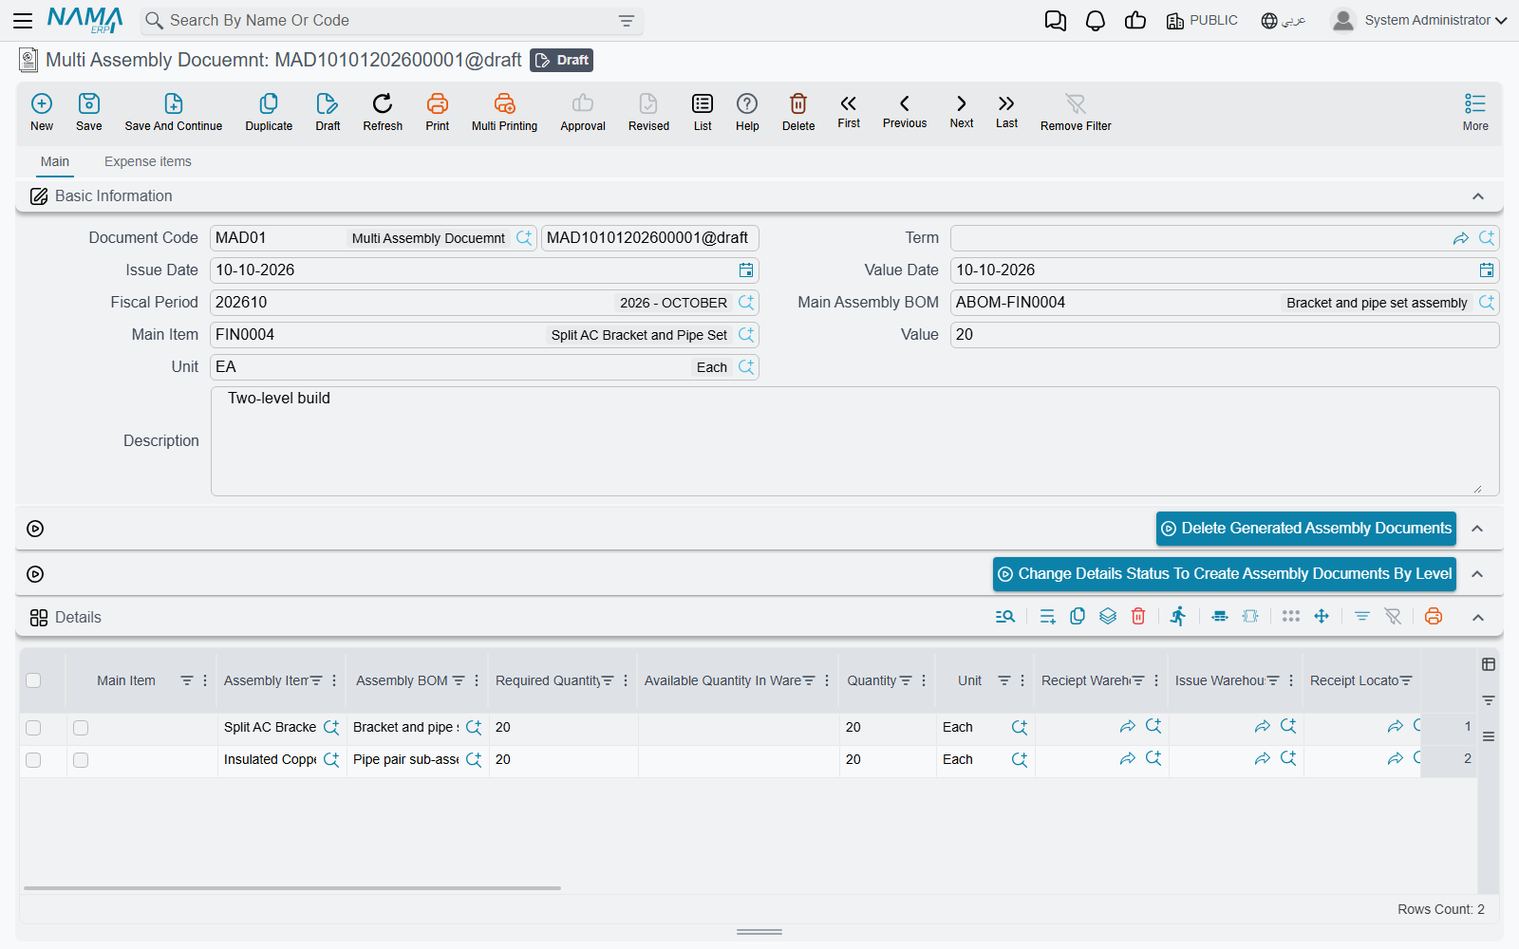
Task: Check the Main Item checkbox in Split AC Bracket row
Action: click(x=81, y=728)
